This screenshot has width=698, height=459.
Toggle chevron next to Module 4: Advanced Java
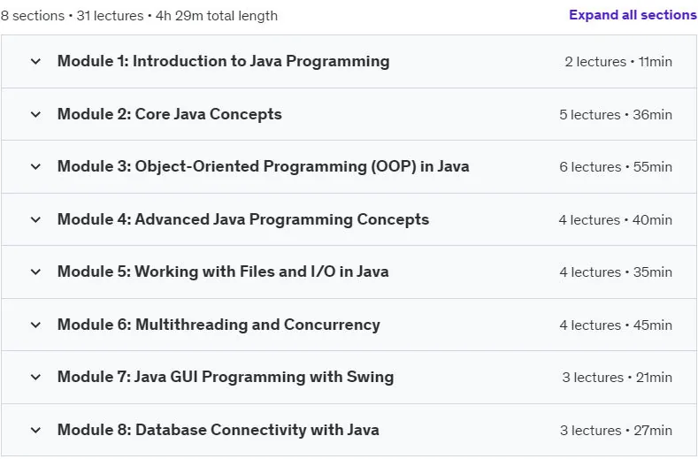click(x=35, y=219)
